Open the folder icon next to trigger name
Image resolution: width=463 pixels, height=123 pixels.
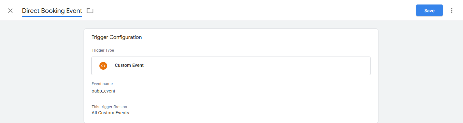click(90, 11)
